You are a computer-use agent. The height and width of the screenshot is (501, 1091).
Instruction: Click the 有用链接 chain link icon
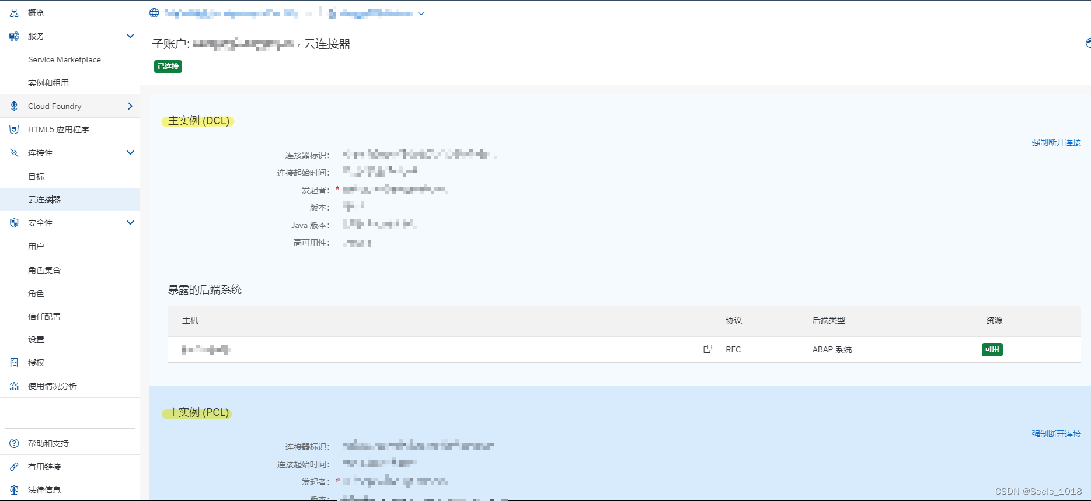click(14, 467)
